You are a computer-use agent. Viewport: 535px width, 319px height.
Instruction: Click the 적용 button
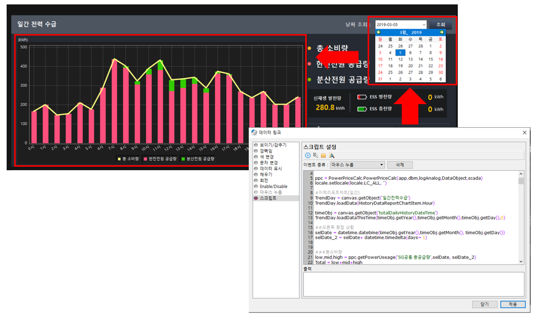[x=513, y=304]
